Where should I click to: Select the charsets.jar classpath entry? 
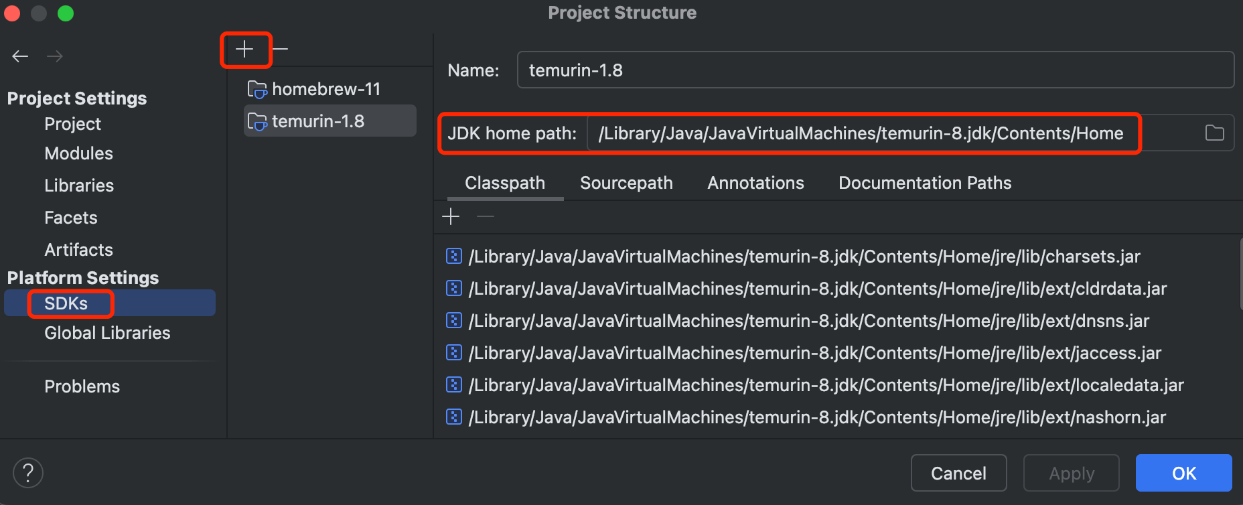click(804, 257)
